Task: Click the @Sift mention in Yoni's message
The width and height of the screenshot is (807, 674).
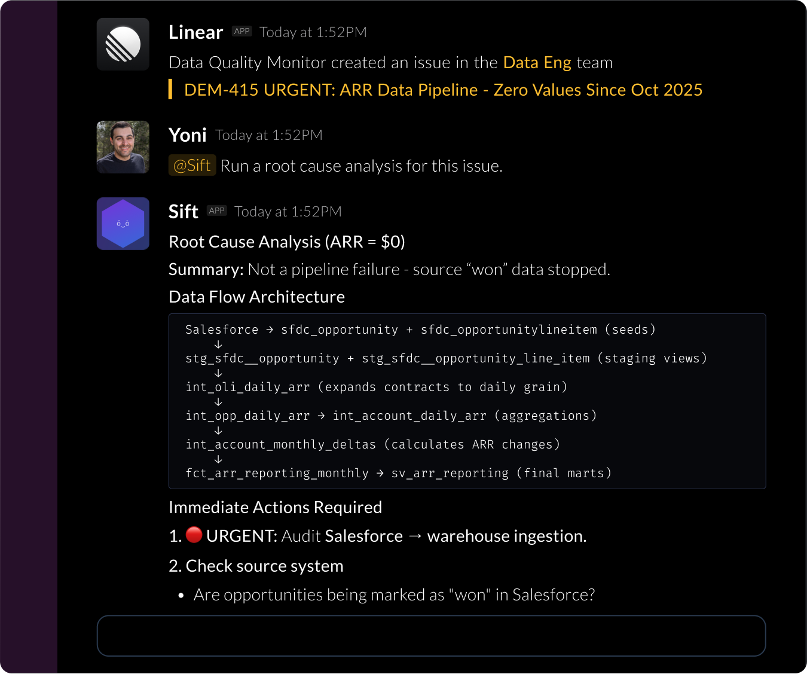Action: [192, 166]
